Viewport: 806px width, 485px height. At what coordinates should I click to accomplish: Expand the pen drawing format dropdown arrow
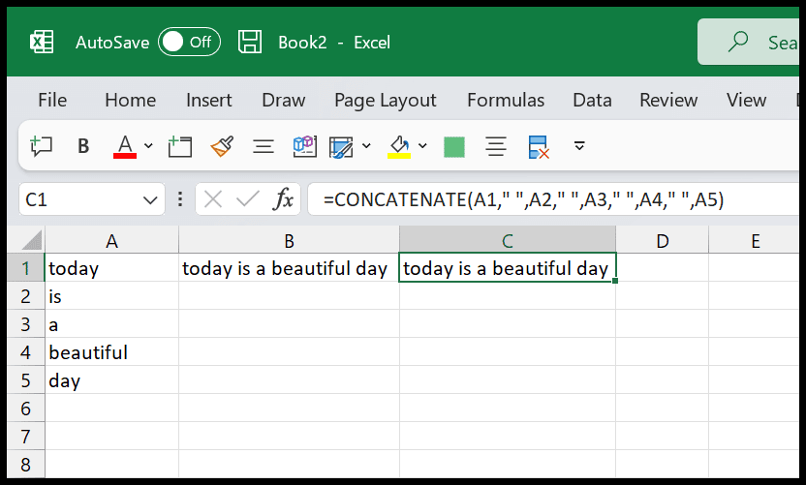click(x=366, y=146)
